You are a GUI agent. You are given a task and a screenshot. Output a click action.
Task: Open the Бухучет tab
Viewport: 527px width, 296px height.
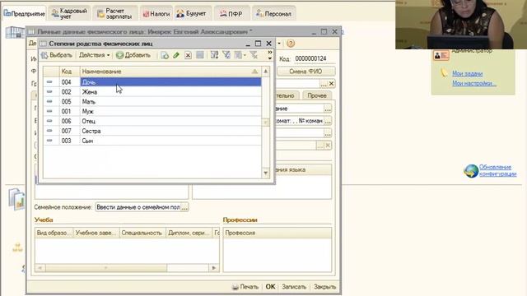[192, 14]
